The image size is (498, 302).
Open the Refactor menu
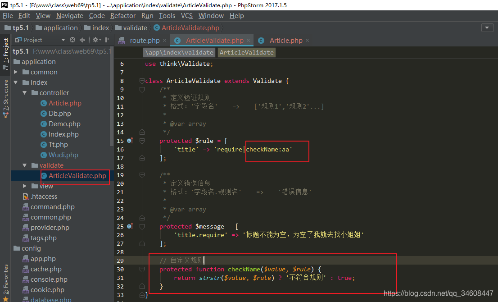(x=122, y=16)
